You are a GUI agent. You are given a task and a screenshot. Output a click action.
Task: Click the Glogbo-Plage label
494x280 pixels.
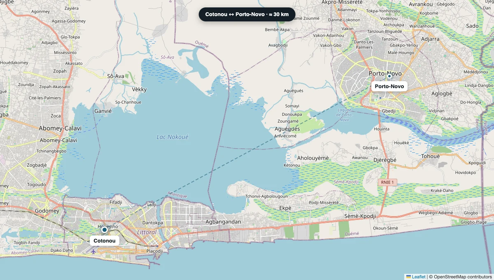click(473, 222)
